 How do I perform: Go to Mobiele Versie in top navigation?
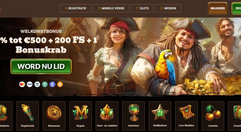click(111, 8)
